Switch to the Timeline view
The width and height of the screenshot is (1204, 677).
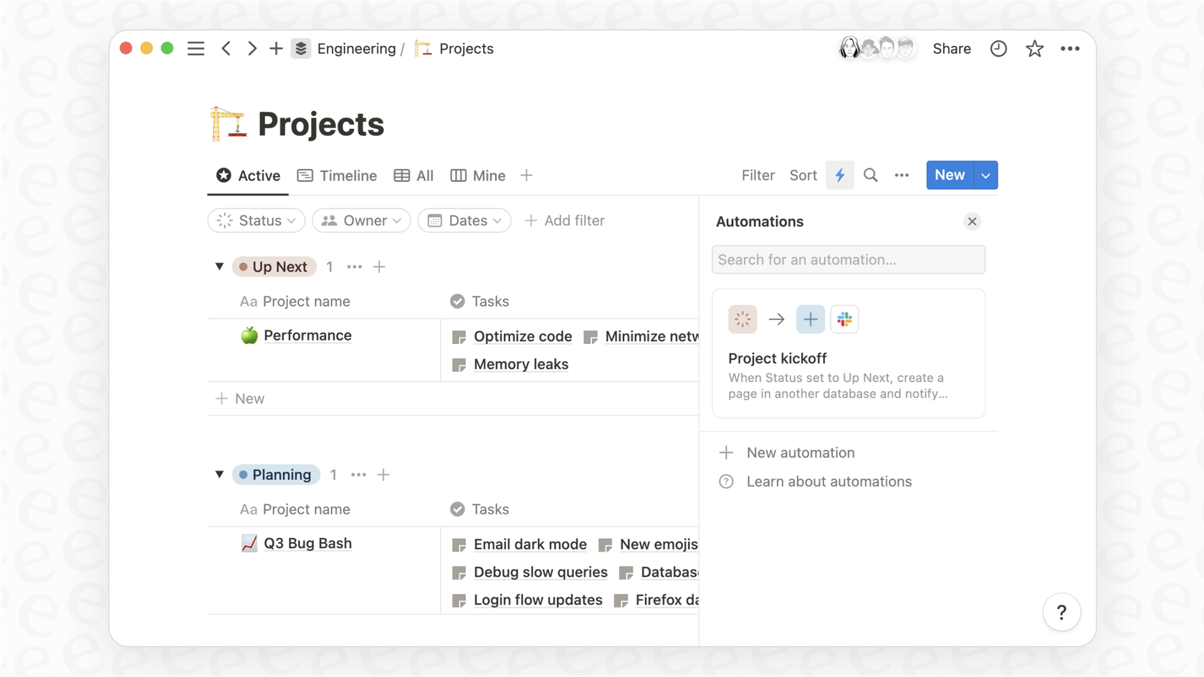[x=337, y=175]
